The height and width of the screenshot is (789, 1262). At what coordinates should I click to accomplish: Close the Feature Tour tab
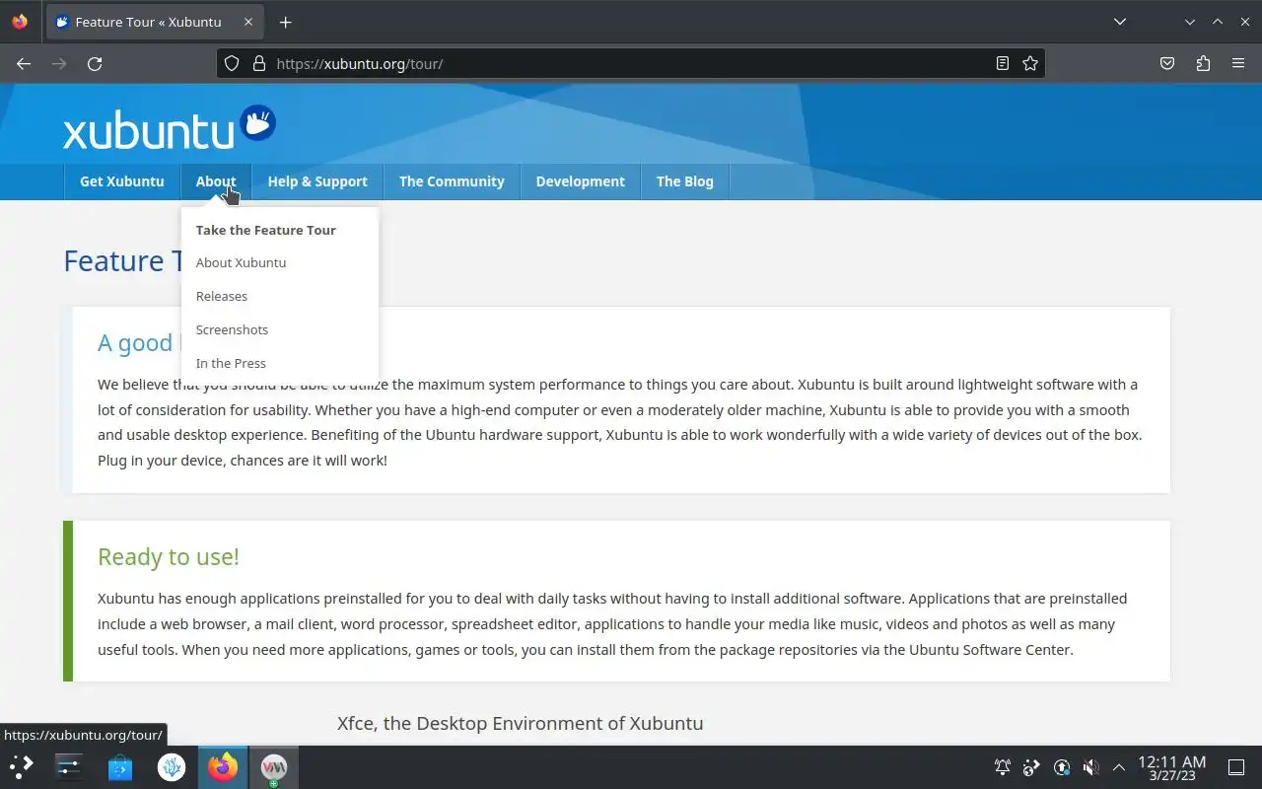[249, 22]
